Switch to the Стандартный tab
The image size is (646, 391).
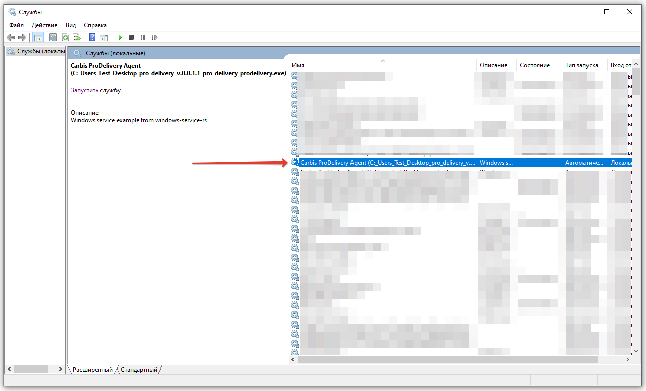(x=139, y=370)
